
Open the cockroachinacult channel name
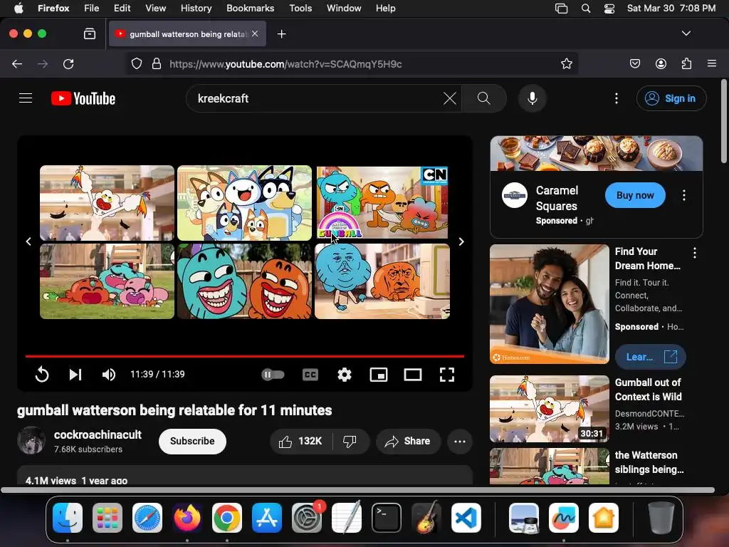98,434
